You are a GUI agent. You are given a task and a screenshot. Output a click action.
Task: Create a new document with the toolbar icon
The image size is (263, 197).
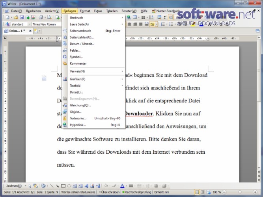coord(7,17)
